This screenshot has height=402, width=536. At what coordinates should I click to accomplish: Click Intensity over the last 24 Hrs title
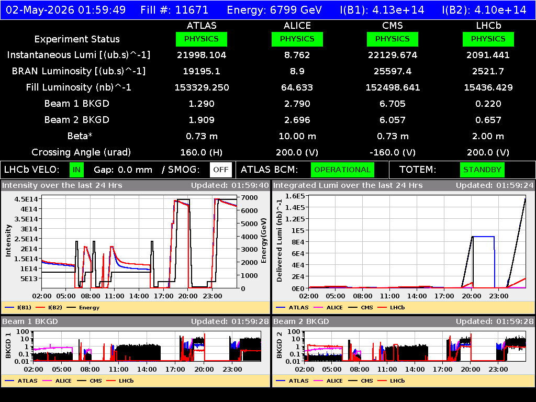point(62,185)
